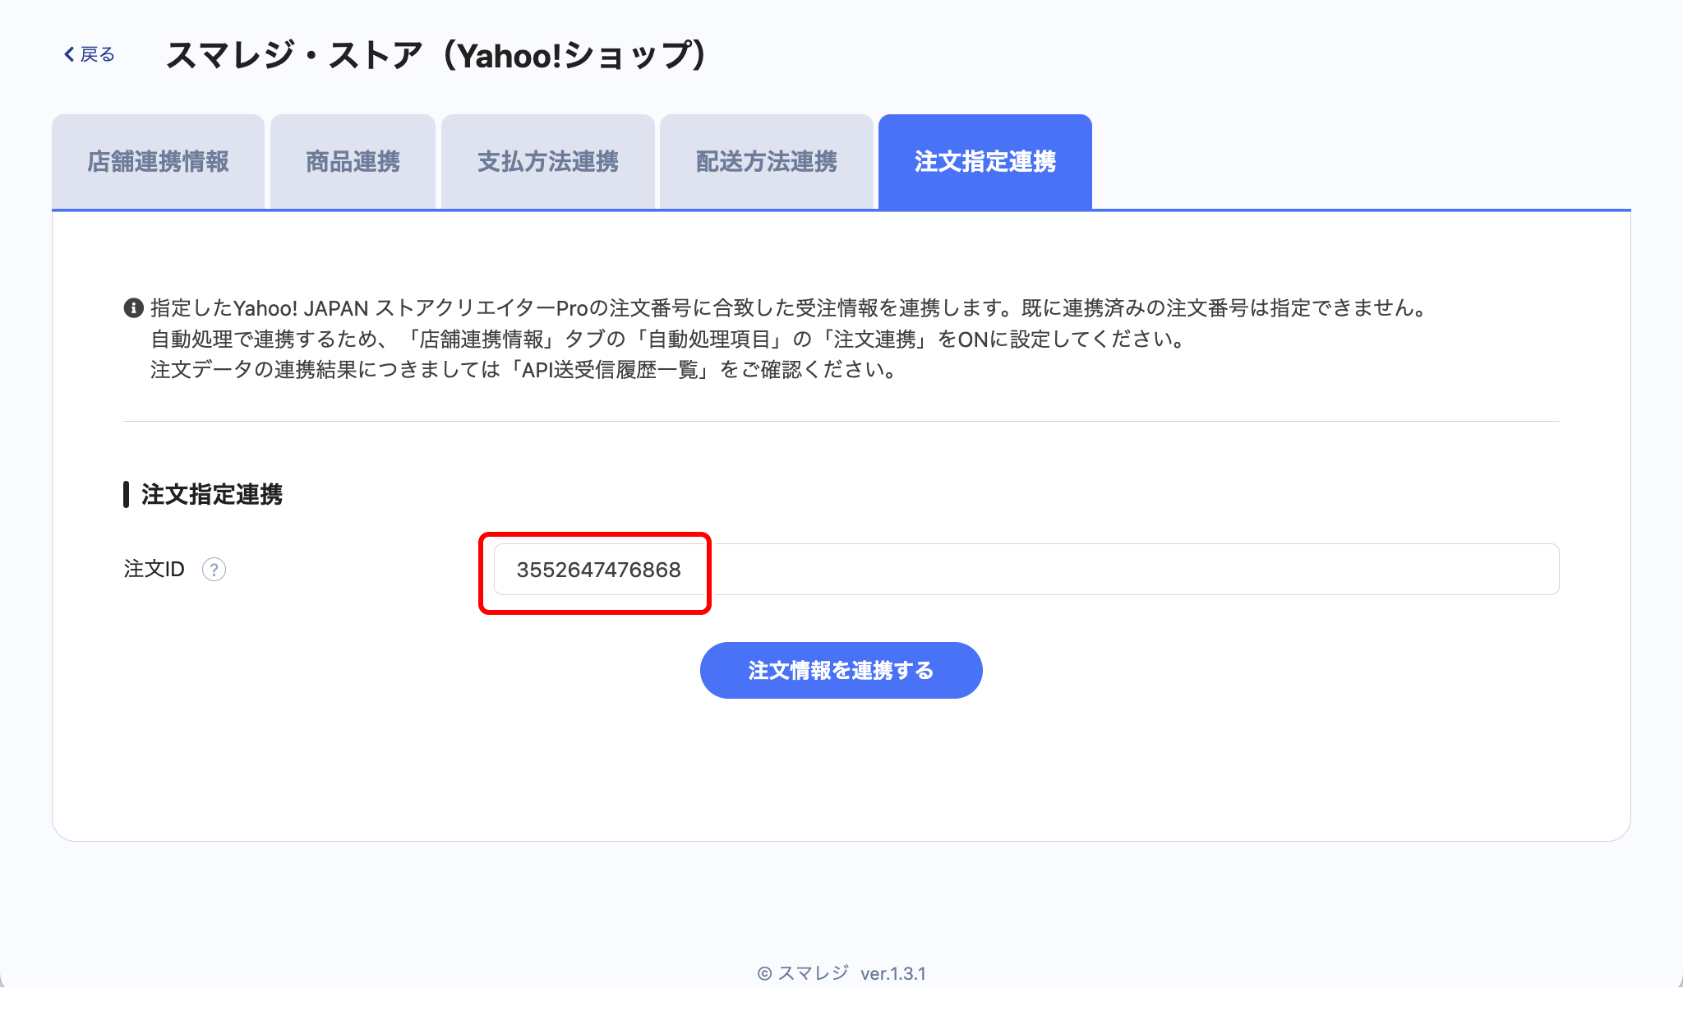The image size is (1683, 1016).
Task: Click the 注文ID field label
Action: pyautogui.click(x=154, y=569)
